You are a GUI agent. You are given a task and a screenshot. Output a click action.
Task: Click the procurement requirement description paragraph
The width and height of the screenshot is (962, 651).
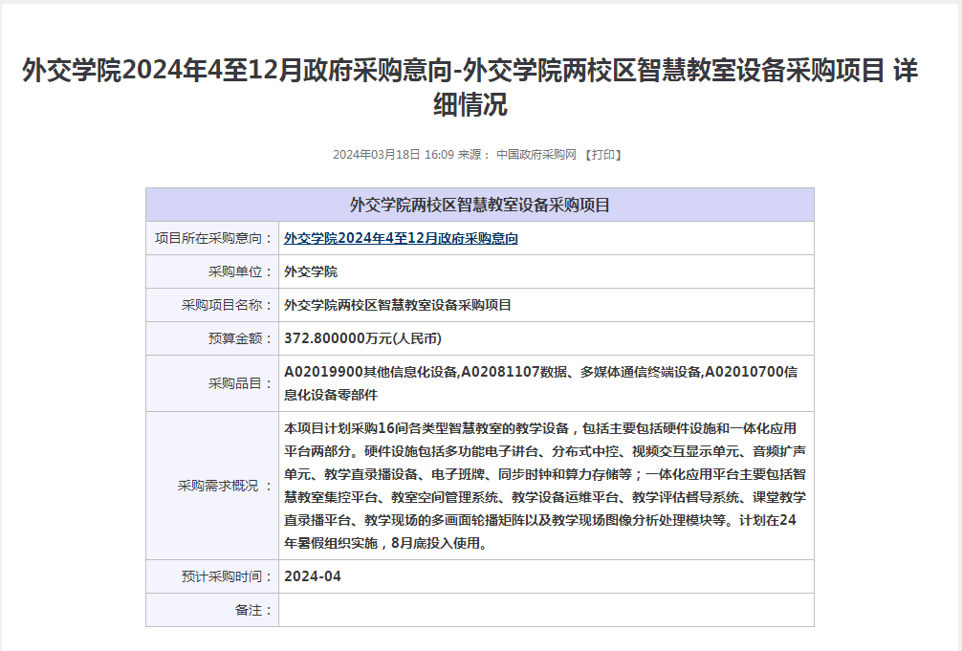545,486
